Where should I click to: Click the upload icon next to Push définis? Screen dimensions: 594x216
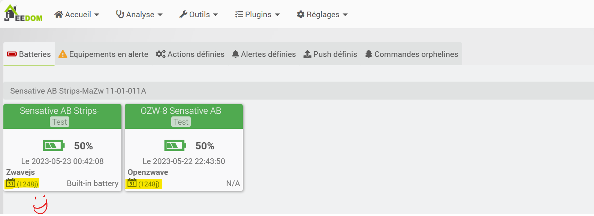click(x=307, y=54)
